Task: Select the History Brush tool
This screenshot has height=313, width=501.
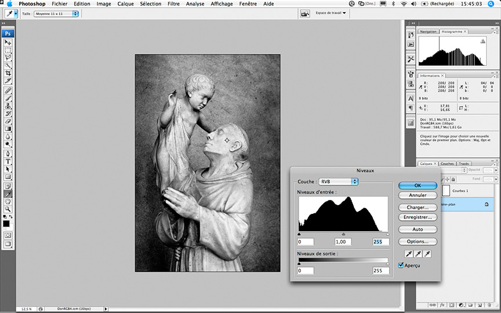Action: point(8,114)
